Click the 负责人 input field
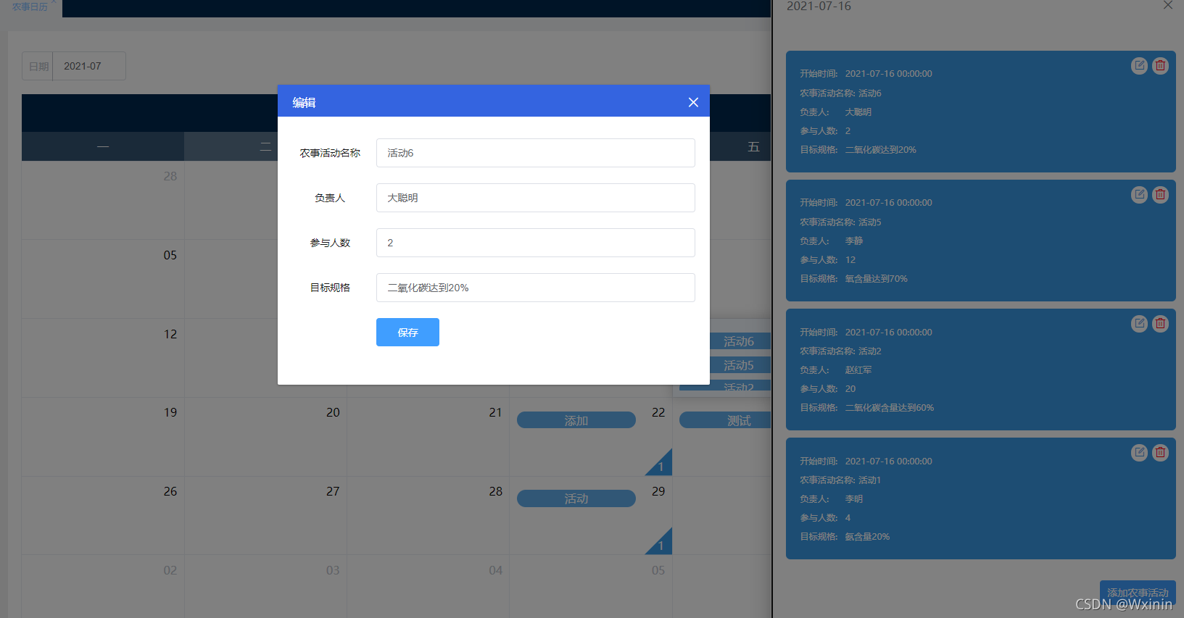1184x618 pixels. tap(535, 198)
